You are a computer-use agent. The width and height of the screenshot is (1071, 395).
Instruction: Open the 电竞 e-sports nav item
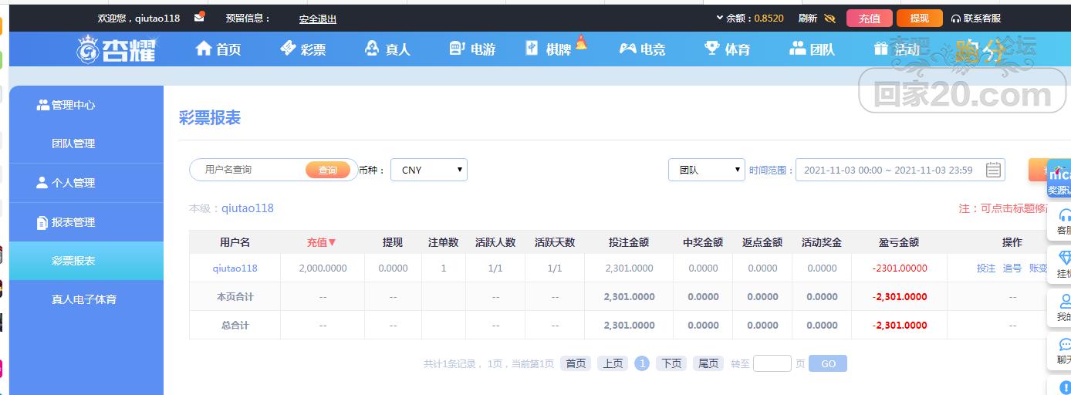(642, 49)
